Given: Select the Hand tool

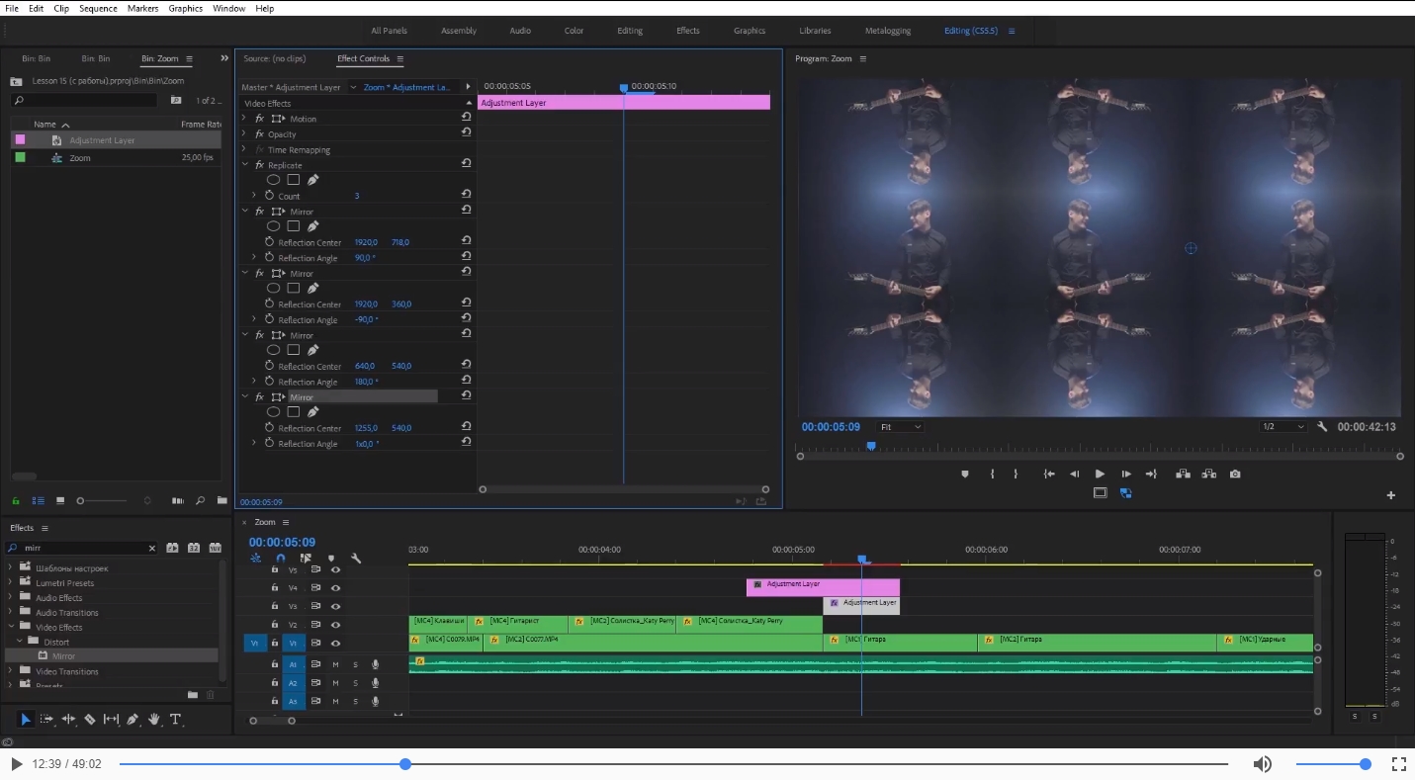Looking at the screenshot, I should [x=154, y=720].
